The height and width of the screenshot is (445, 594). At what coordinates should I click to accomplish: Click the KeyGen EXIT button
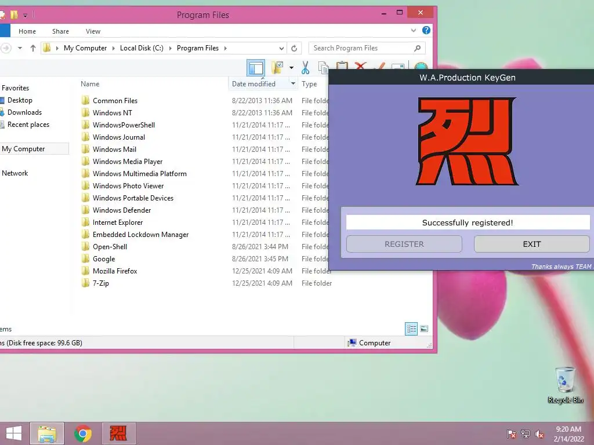pos(531,244)
